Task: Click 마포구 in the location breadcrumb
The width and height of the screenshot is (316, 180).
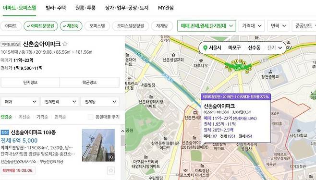Action: 234,48
